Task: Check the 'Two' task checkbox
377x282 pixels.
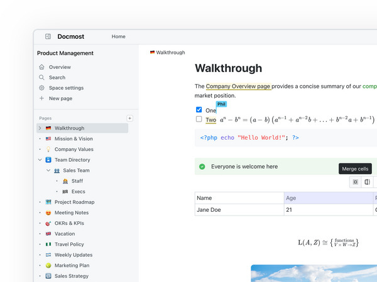Action: coord(199,119)
